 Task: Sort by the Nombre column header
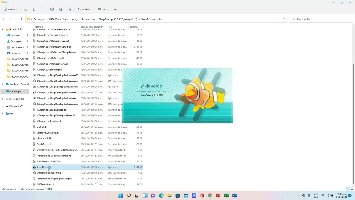click(x=56, y=27)
